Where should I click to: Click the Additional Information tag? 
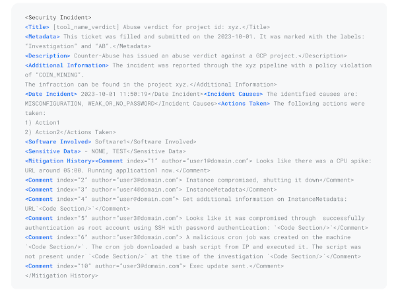point(67,65)
